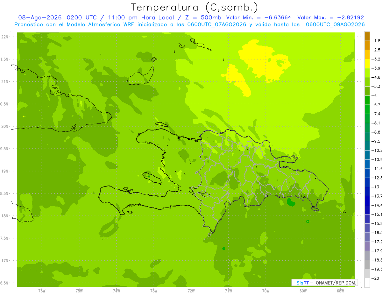The image size is (382, 295).
Task: Click the "71W" longitude label
Action: [228, 291]
